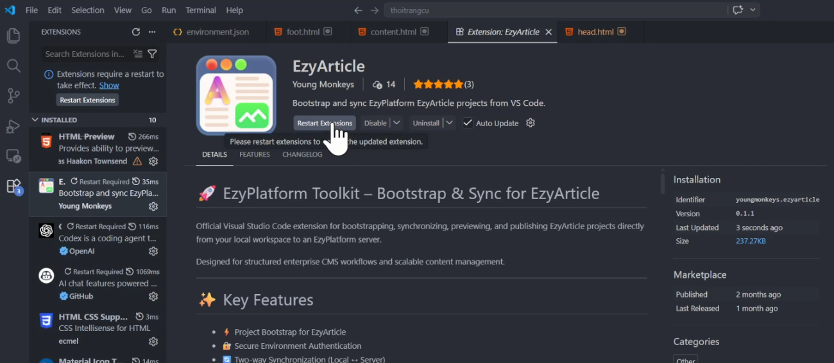Click the Show link in restart notice
This screenshot has height=363, width=834.
point(109,85)
